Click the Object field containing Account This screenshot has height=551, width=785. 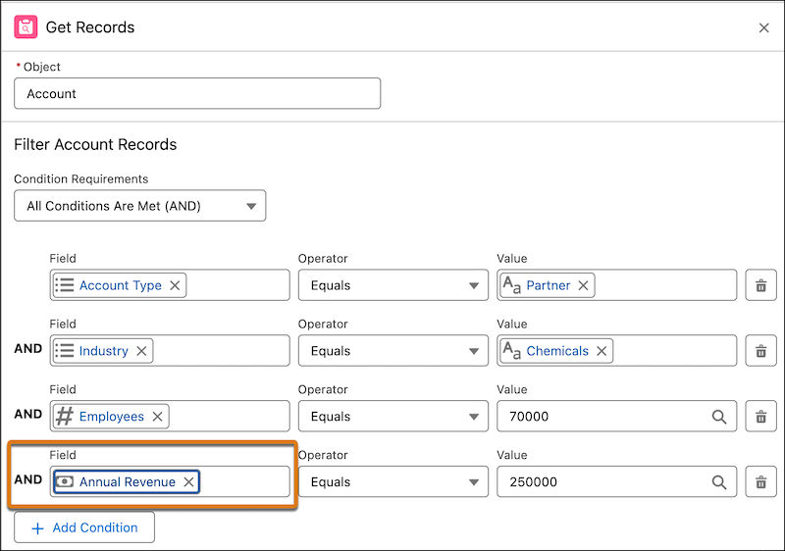[x=197, y=93]
